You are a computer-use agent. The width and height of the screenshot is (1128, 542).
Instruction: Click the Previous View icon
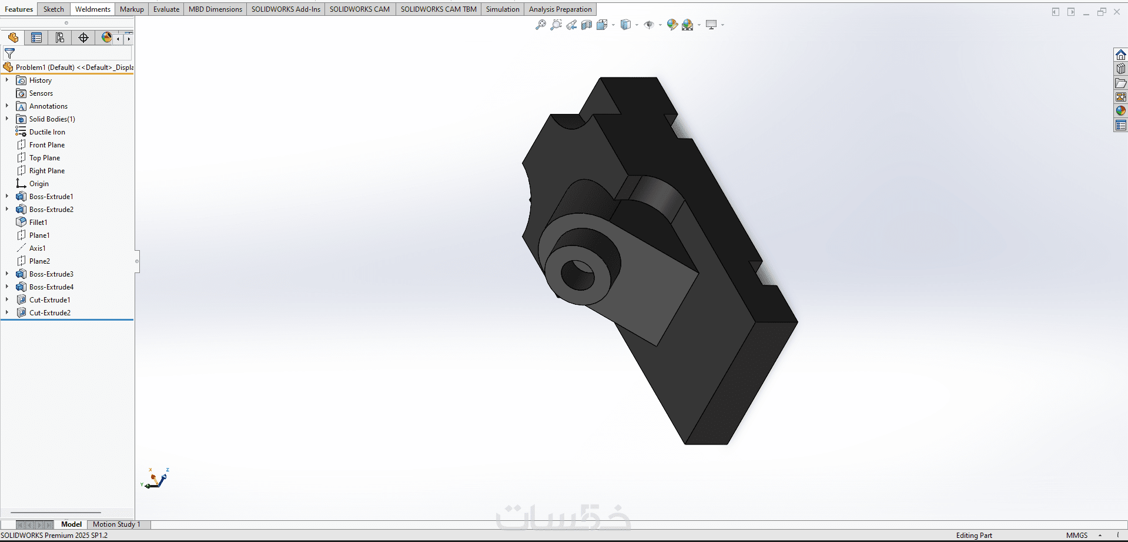coord(571,25)
